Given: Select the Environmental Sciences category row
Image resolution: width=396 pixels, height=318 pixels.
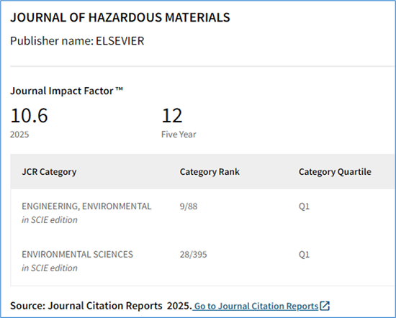Looking at the screenshot, I should (203, 261).
